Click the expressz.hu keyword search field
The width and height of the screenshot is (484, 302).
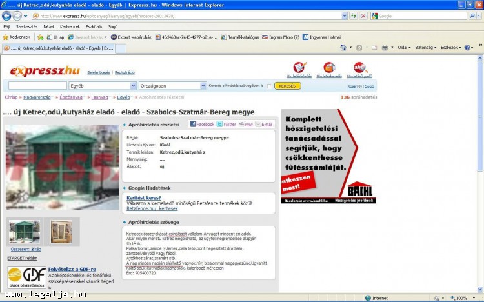click(37, 86)
